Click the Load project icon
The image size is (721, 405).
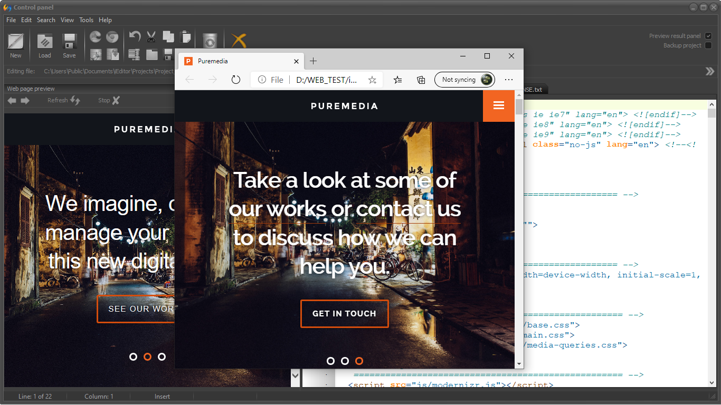[x=45, y=42]
